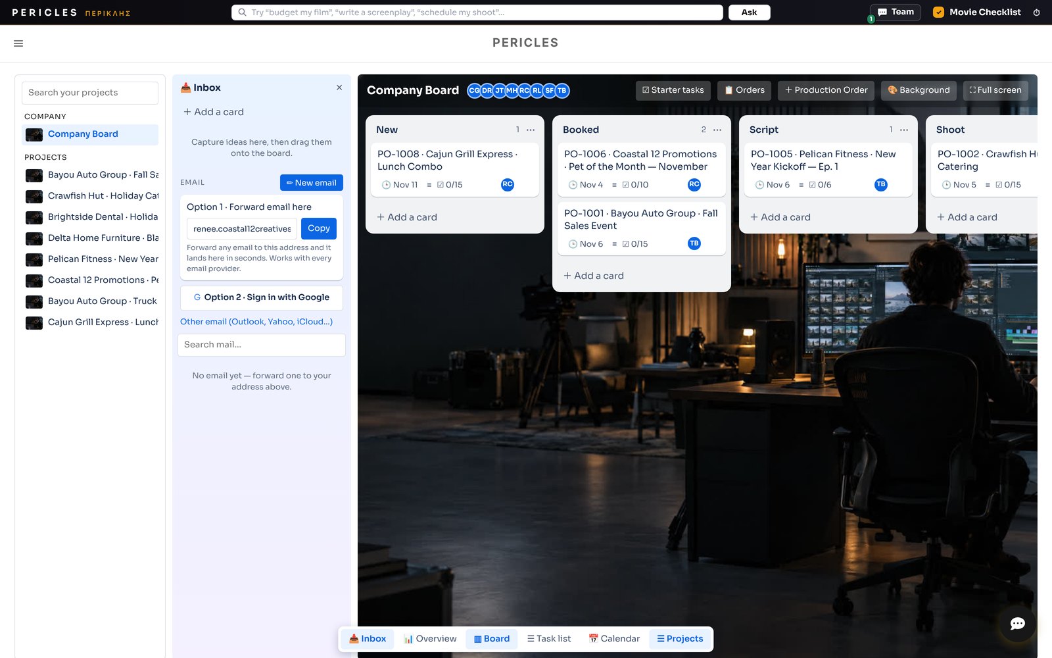Open the New list options menu

tap(531, 130)
